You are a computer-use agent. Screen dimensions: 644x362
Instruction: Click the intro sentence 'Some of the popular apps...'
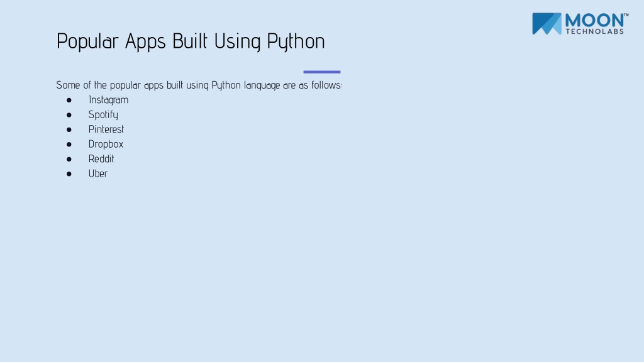point(199,85)
